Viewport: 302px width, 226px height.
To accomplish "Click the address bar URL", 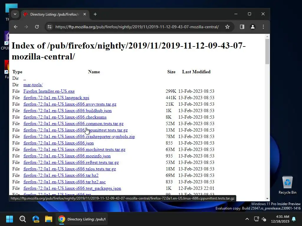I will pyautogui.click(x=137, y=27).
